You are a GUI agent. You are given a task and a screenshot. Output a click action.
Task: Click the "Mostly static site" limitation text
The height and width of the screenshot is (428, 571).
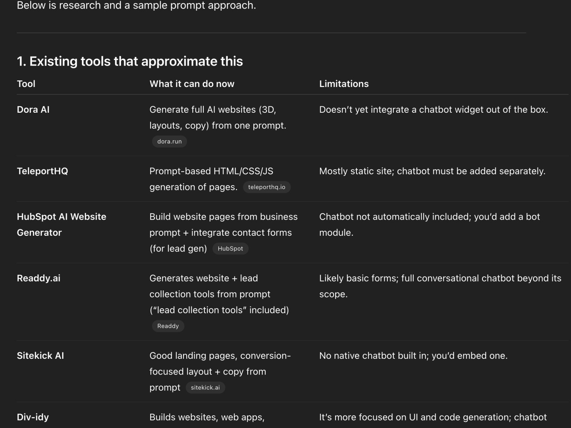coord(432,171)
